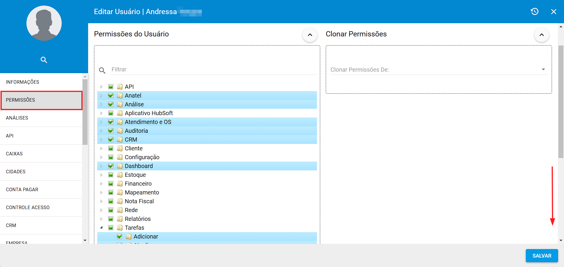Viewport: 564px width, 267px height.
Task: Click the SALVAR button
Action: pos(542,256)
